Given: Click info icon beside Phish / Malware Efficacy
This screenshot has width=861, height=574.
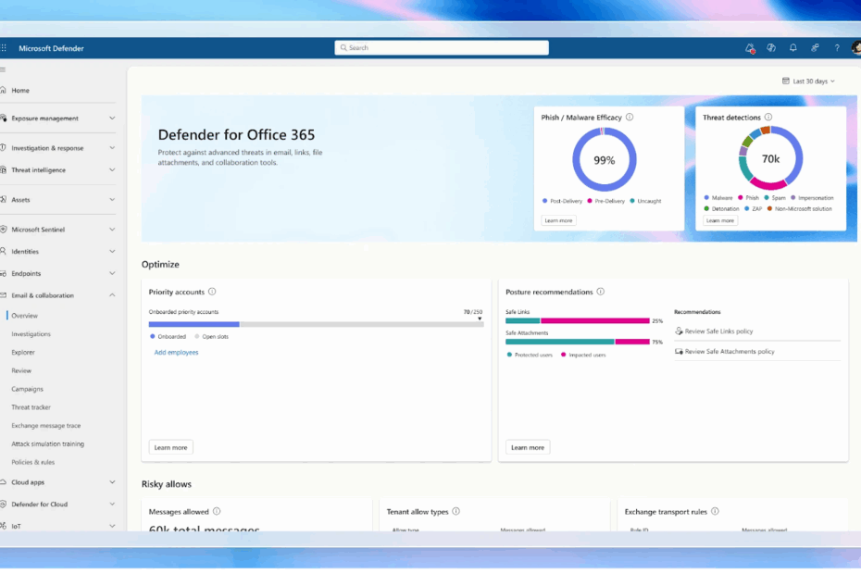Looking at the screenshot, I should pyautogui.click(x=630, y=118).
